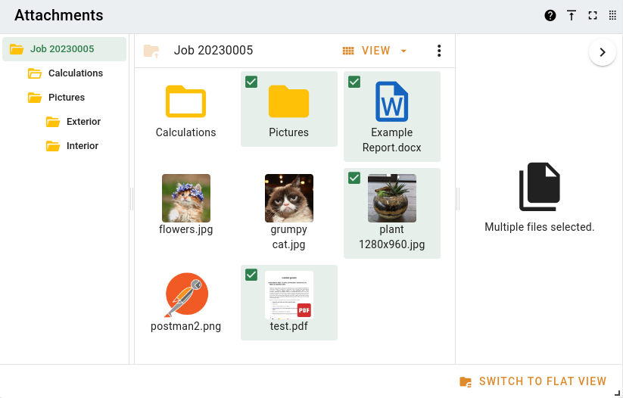Click the Job 20230005 folder icon in the tree
Viewport: 623px width, 398px height.
coord(17,49)
